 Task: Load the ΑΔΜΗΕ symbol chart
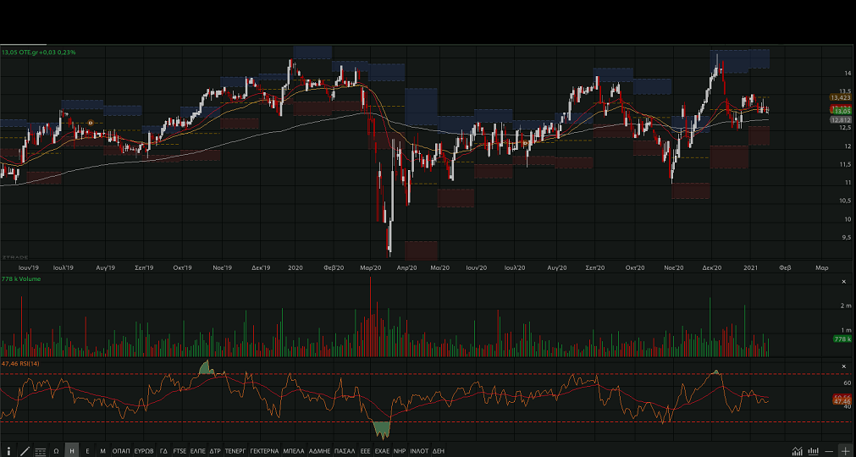tap(320, 451)
